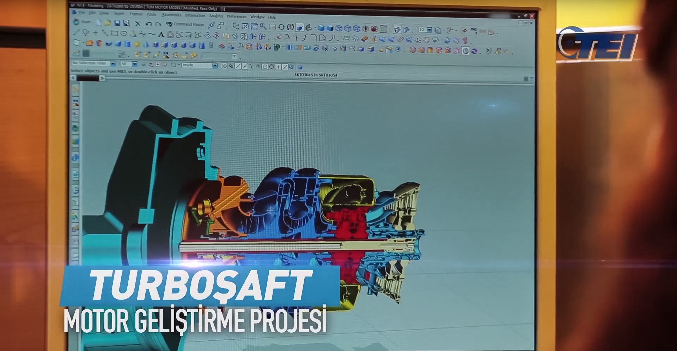This screenshot has height=351, width=677.
Task: Switch to plain Shaded rendering
Action: click(330, 28)
